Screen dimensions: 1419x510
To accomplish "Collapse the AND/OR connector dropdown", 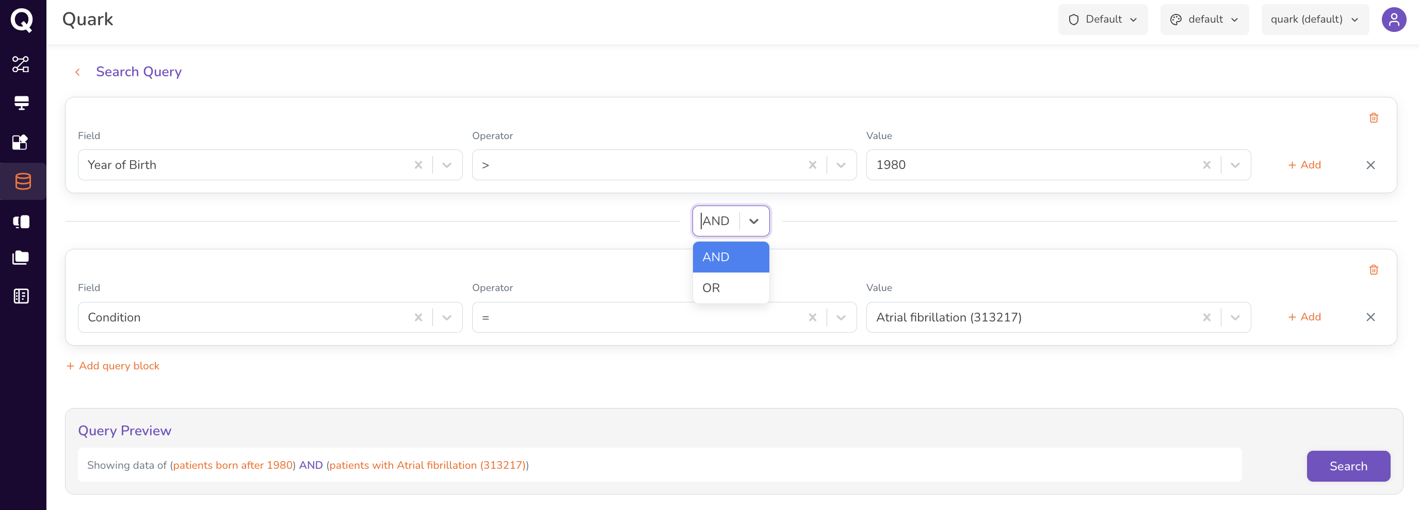I will tap(753, 221).
